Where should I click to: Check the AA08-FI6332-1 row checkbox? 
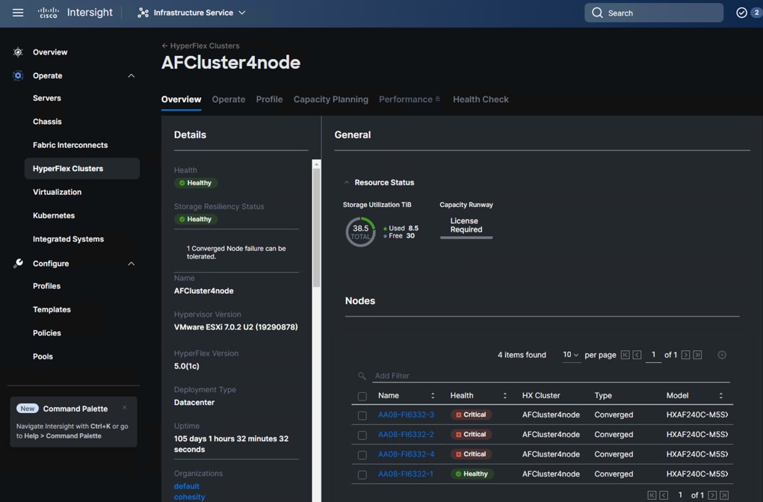[362, 474]
